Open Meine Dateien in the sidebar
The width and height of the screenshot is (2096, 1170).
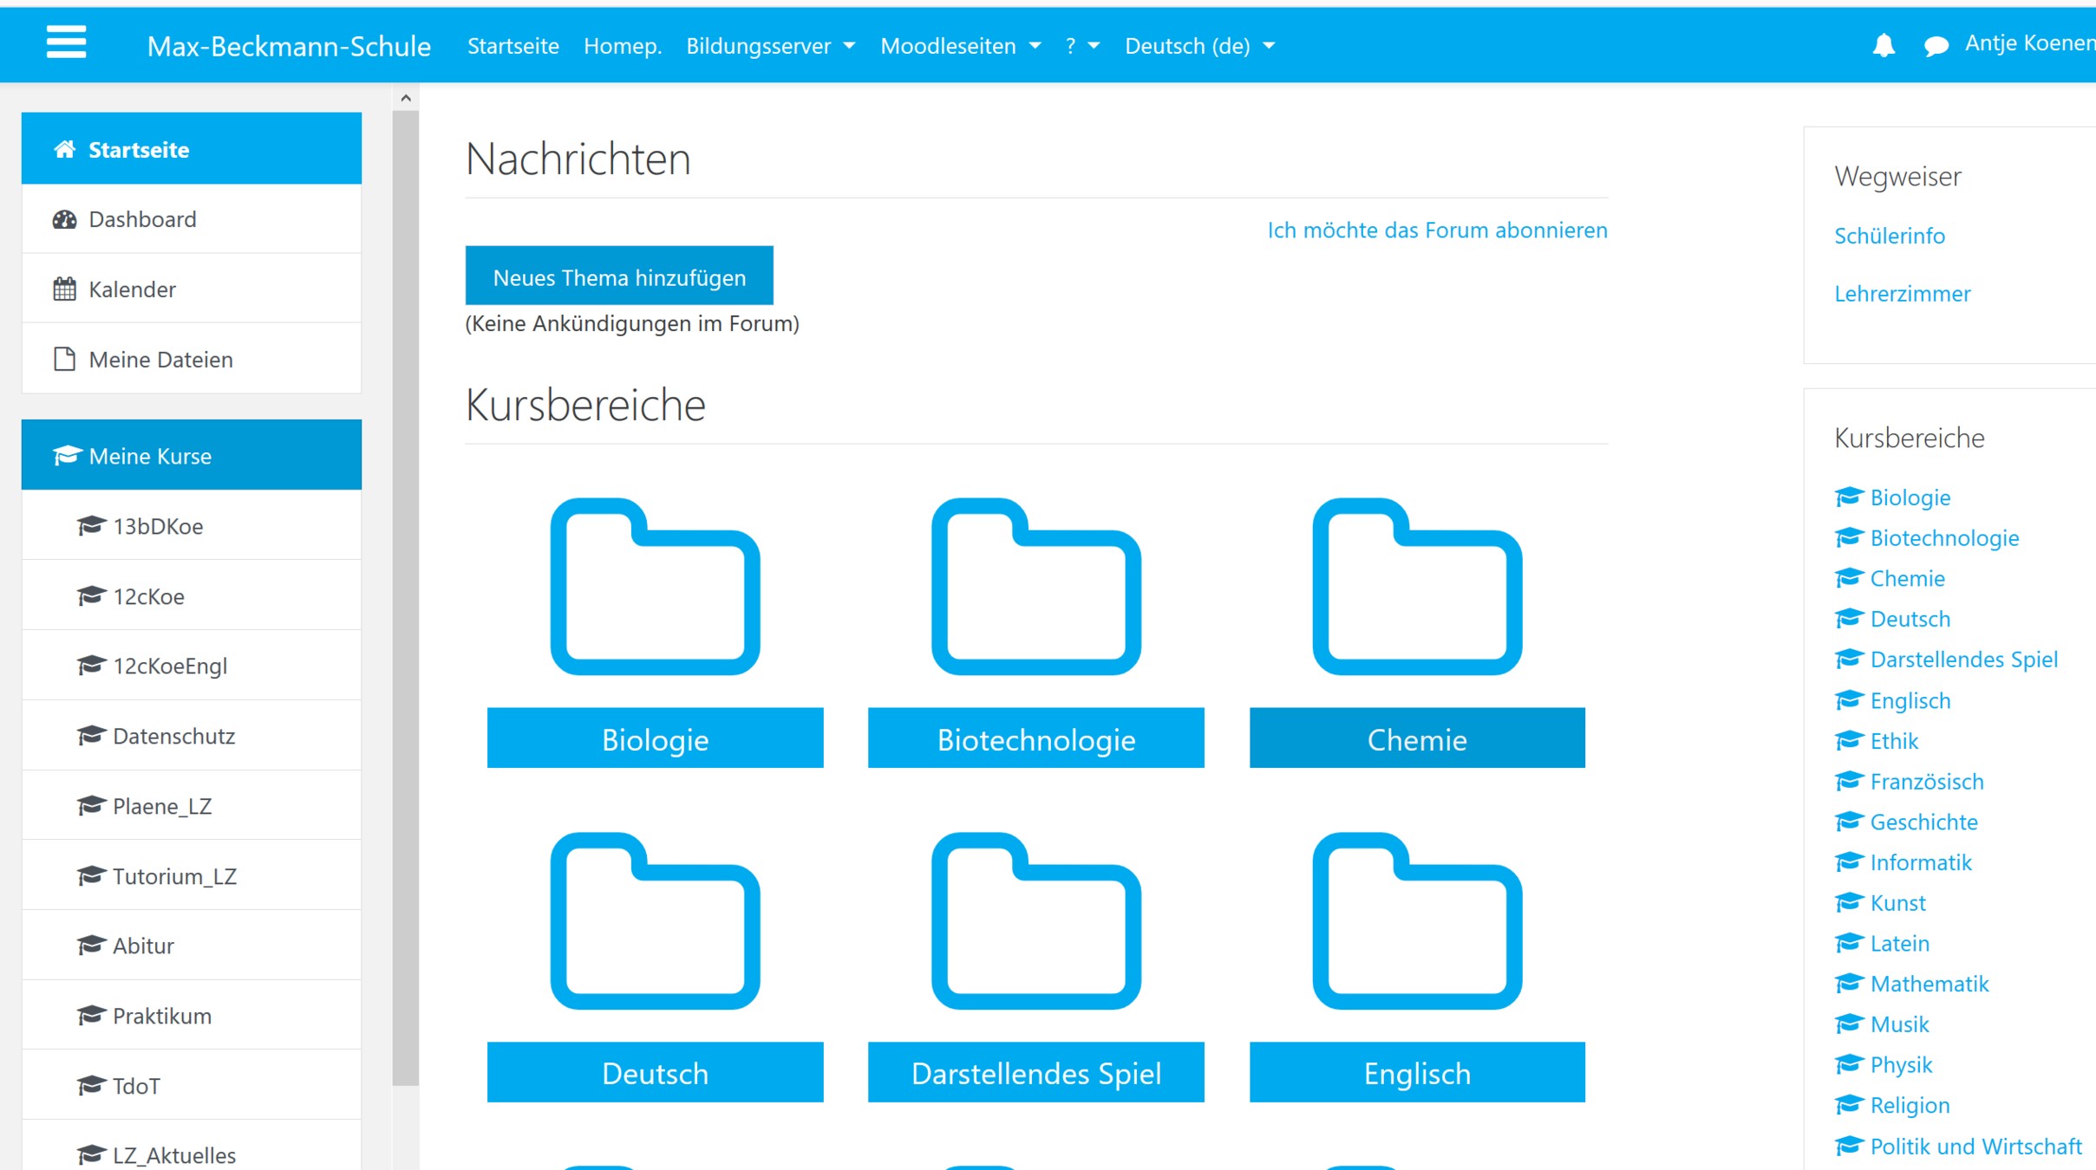160,360
